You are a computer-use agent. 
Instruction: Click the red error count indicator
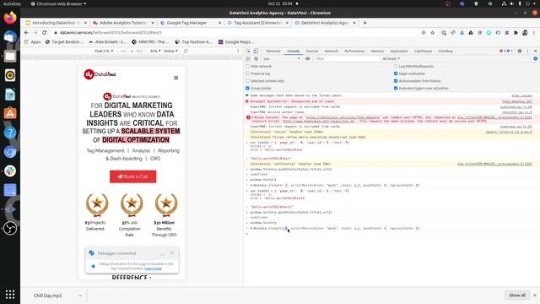[503, 51]
